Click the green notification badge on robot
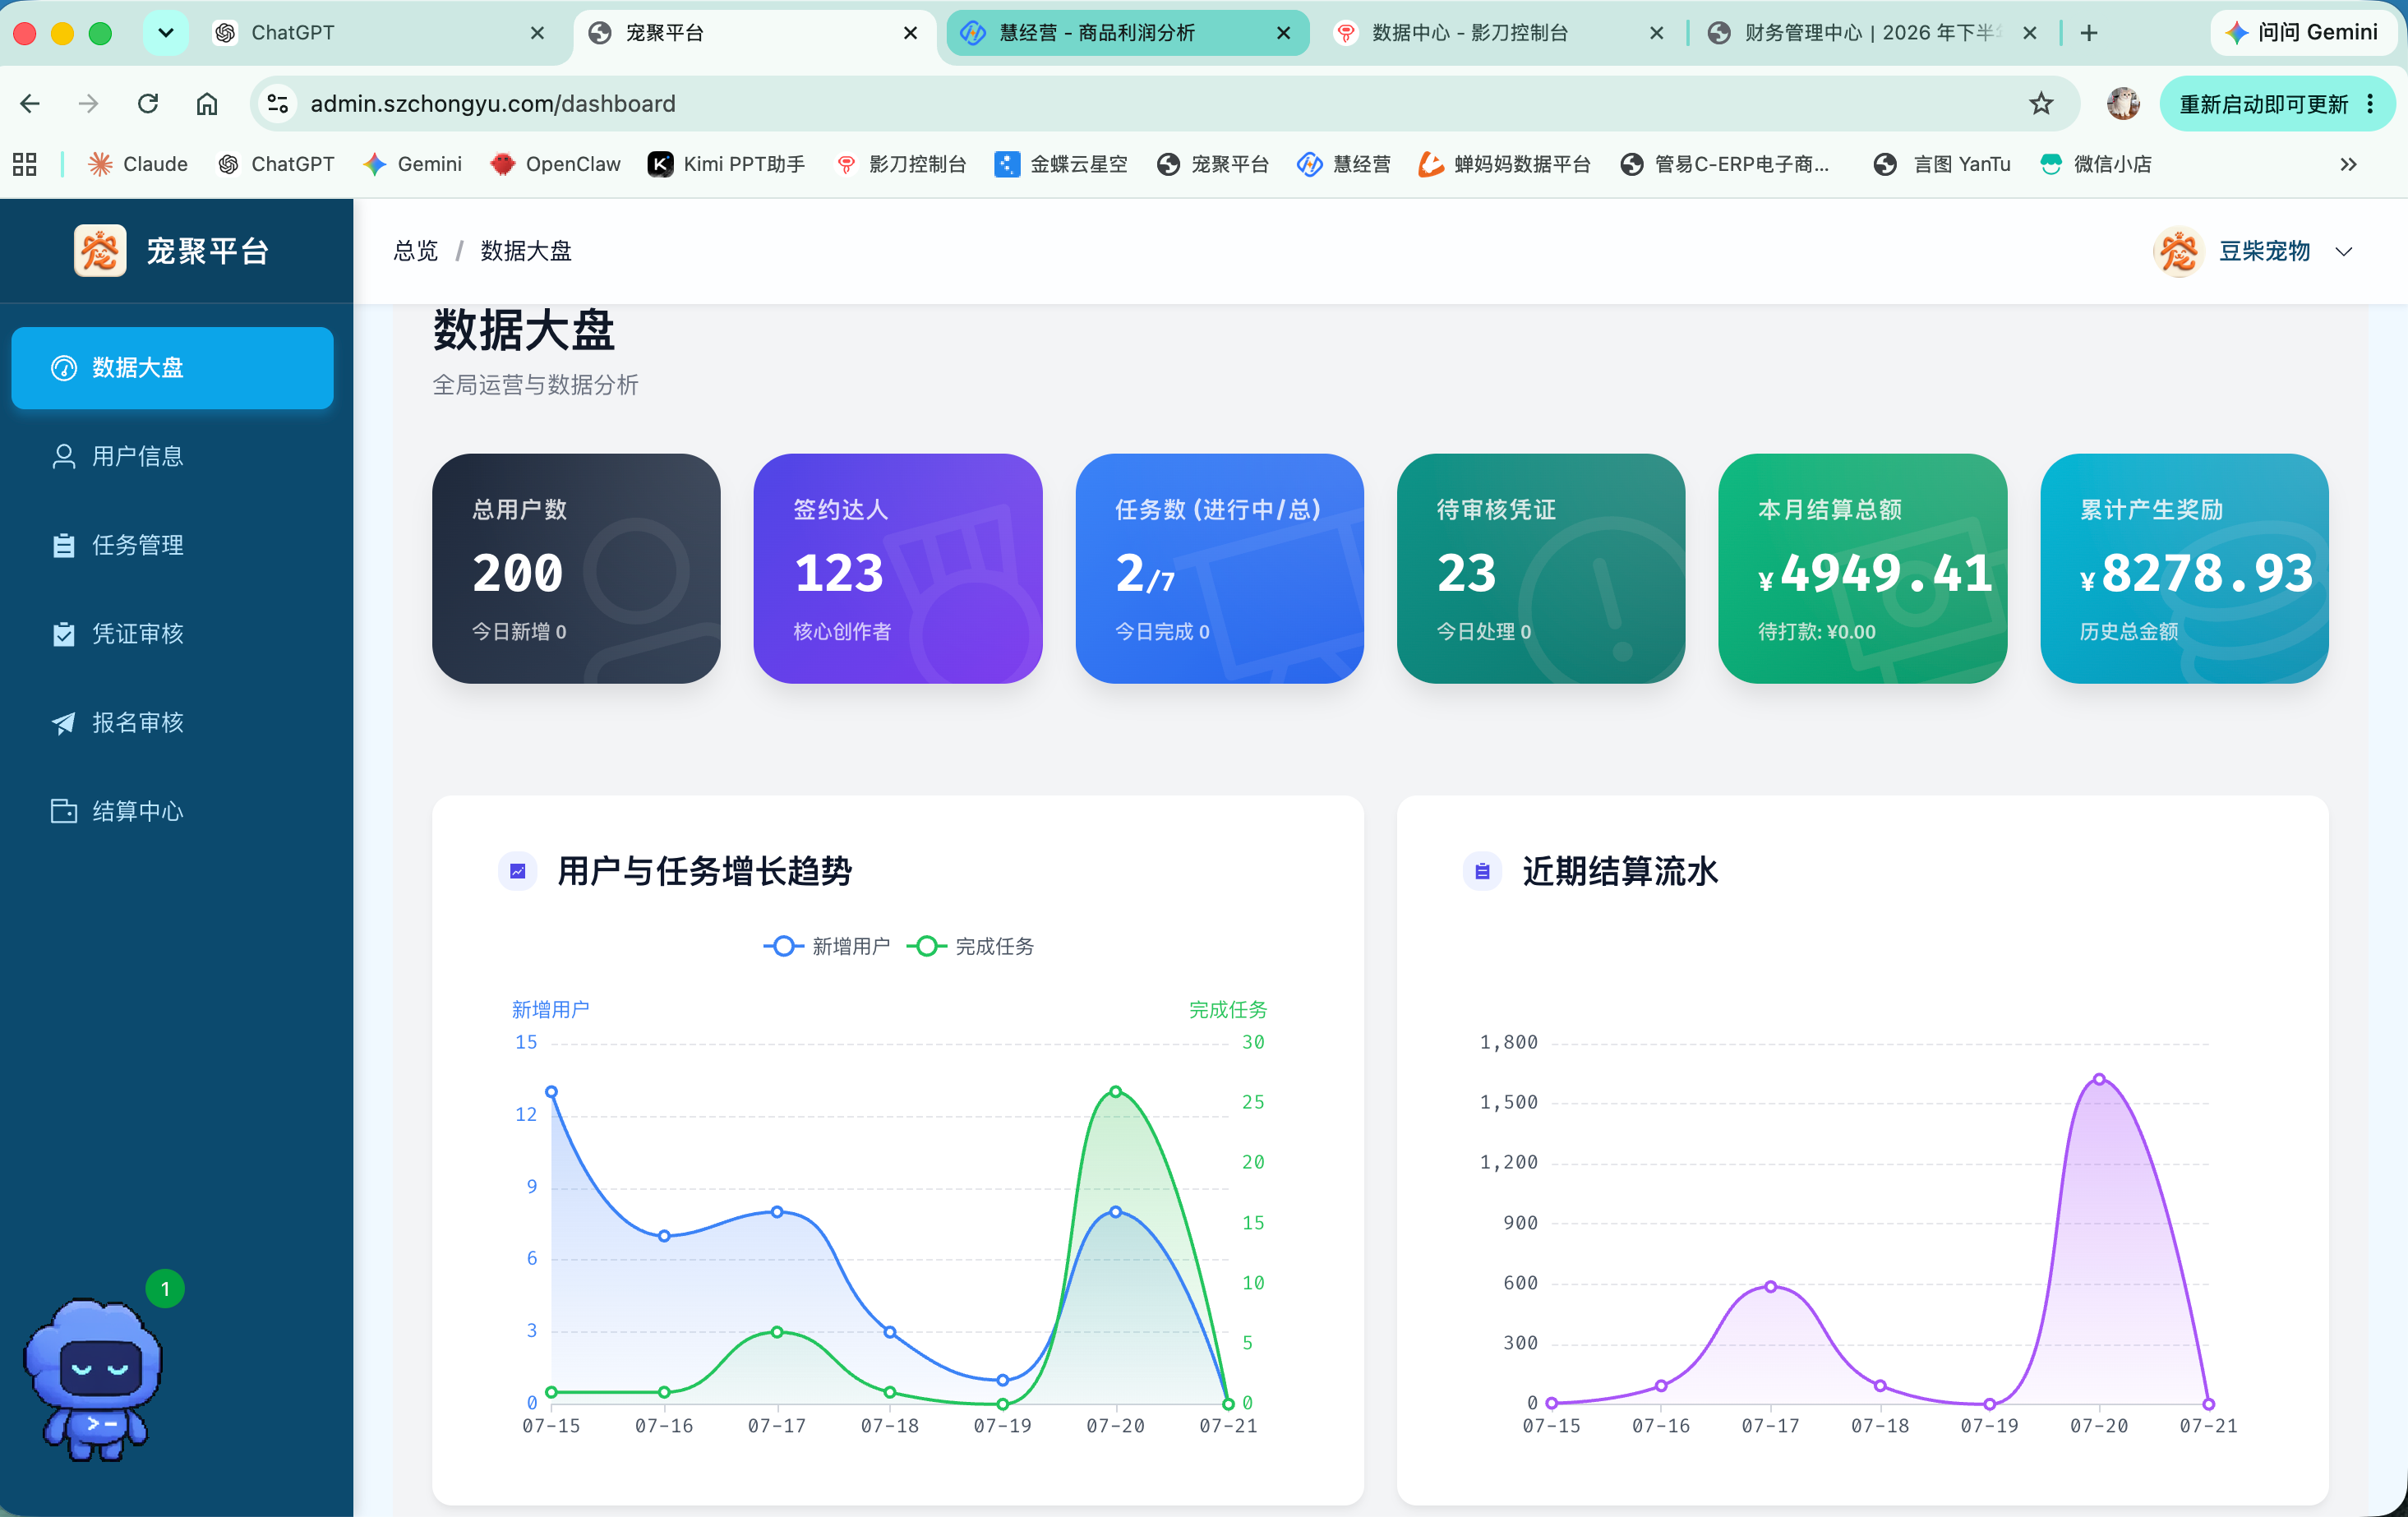This screenshot has width=2408, height=1517. click(x=165, y=1289)
